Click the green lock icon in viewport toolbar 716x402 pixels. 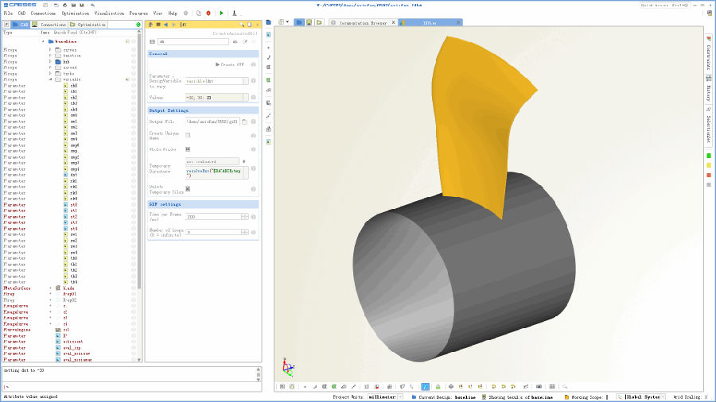[438, 386]
